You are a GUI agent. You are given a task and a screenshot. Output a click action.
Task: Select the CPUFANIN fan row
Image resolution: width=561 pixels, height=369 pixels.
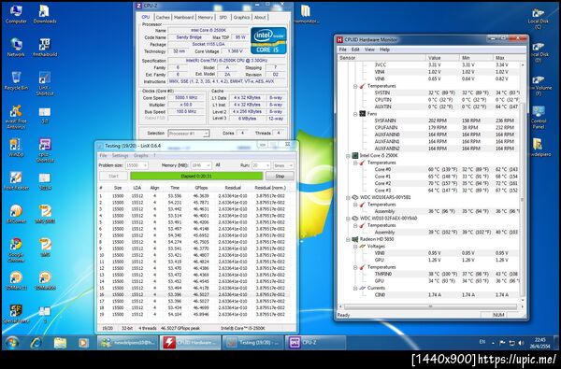click(429, 128)
